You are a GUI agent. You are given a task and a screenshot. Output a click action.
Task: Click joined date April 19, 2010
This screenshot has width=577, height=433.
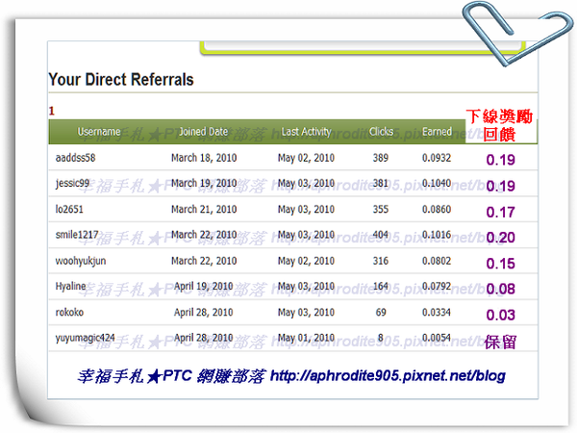pyautogui.click(x=204, y=287)
